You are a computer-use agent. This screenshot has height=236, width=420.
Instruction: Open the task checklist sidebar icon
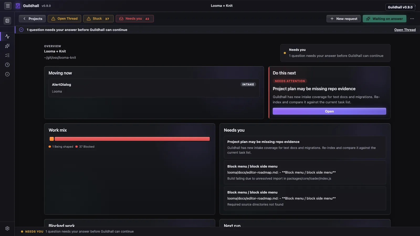7,55
